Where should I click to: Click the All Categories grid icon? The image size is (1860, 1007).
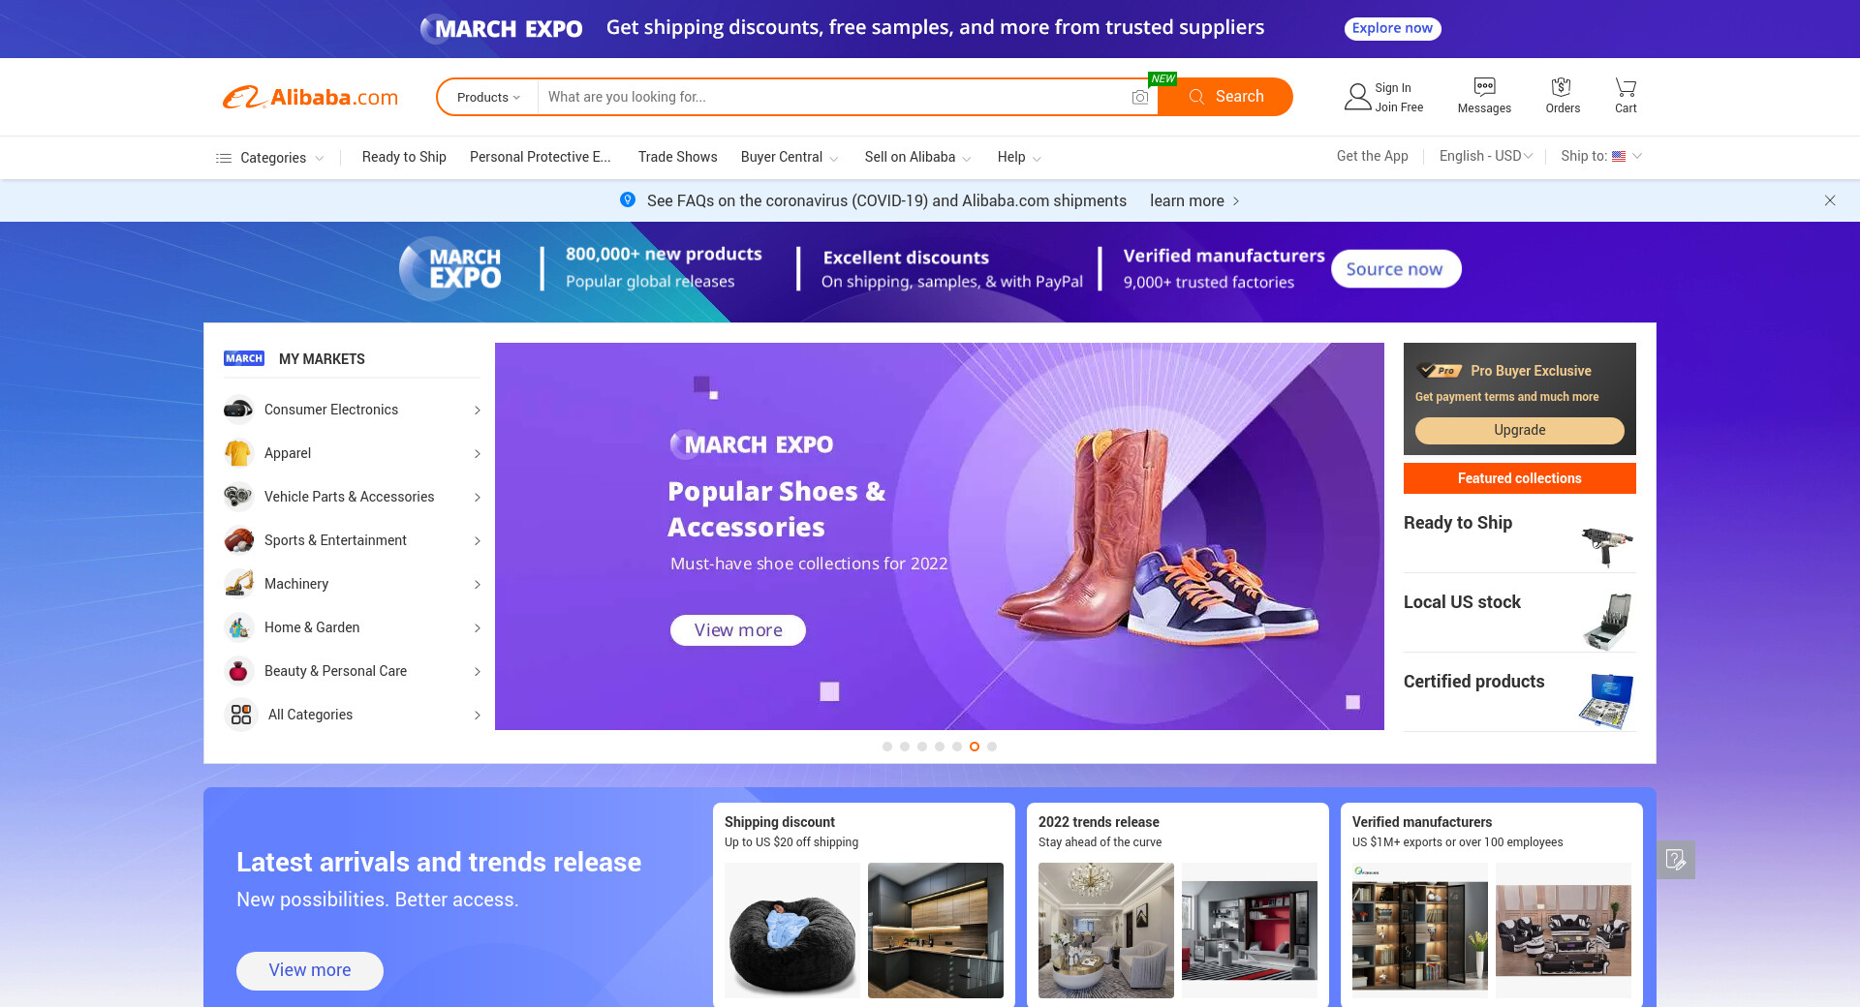click(241, 715)
